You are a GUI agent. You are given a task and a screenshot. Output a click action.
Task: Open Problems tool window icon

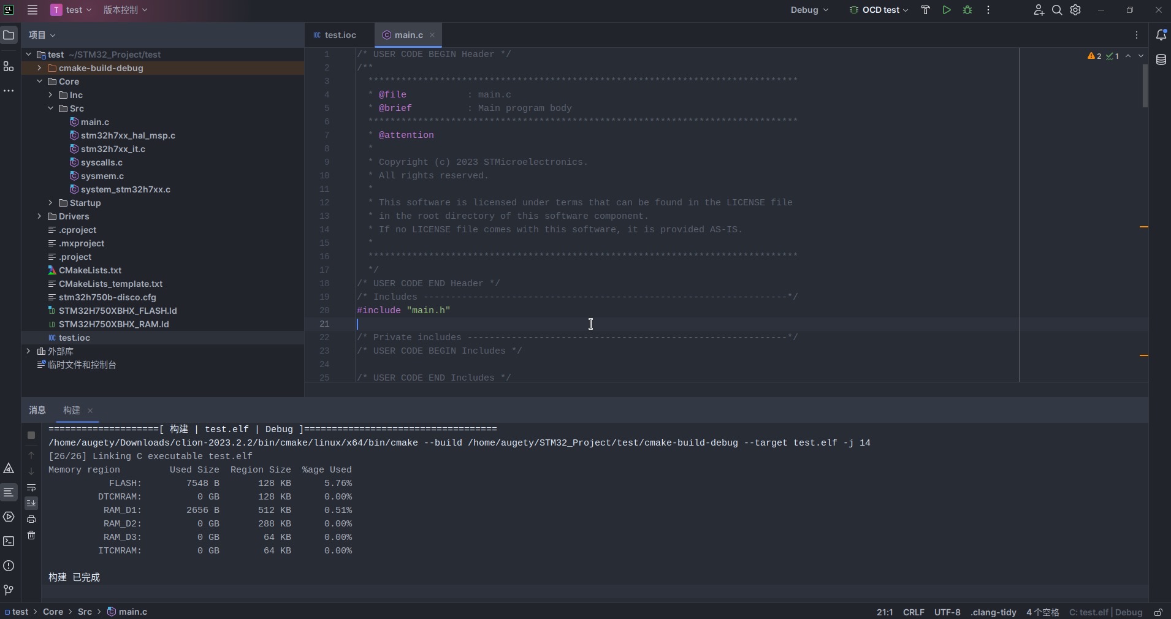point(9,566)
